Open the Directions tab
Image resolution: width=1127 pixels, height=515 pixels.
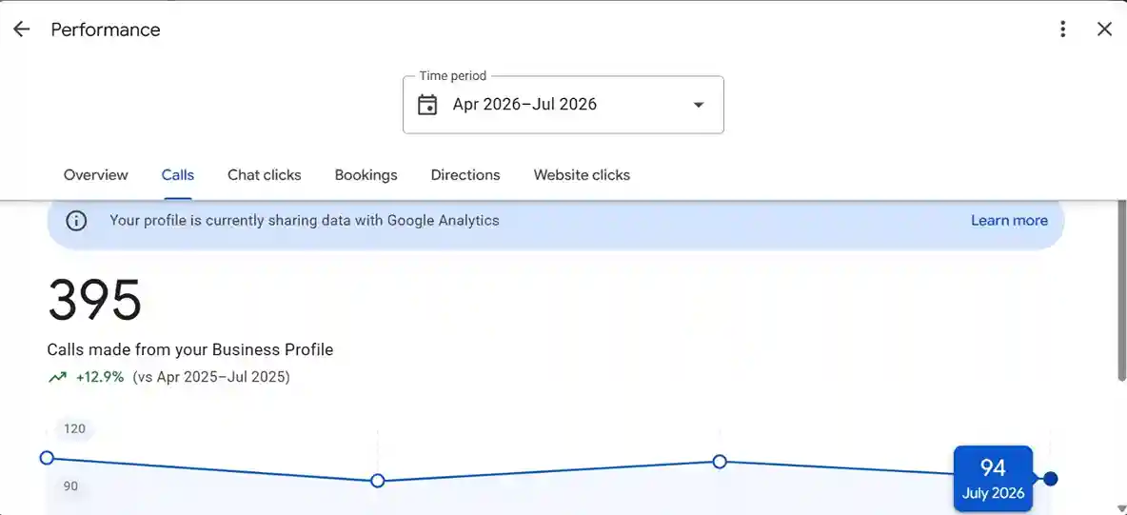465,175
